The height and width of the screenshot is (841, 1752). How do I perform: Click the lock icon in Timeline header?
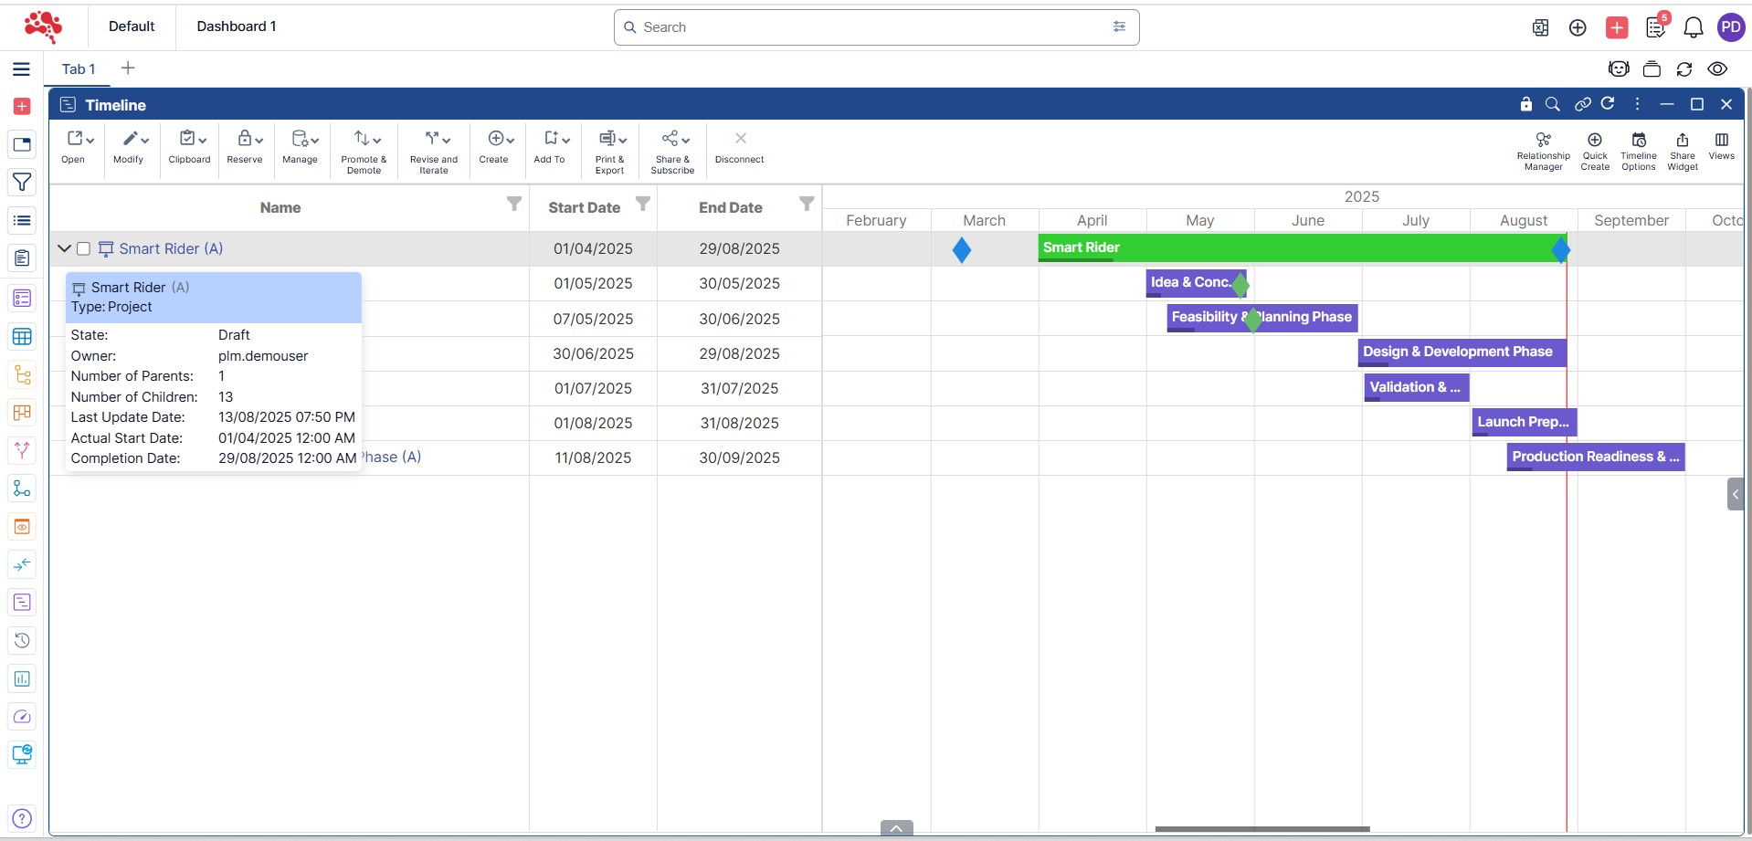[x=1525, y=104]
